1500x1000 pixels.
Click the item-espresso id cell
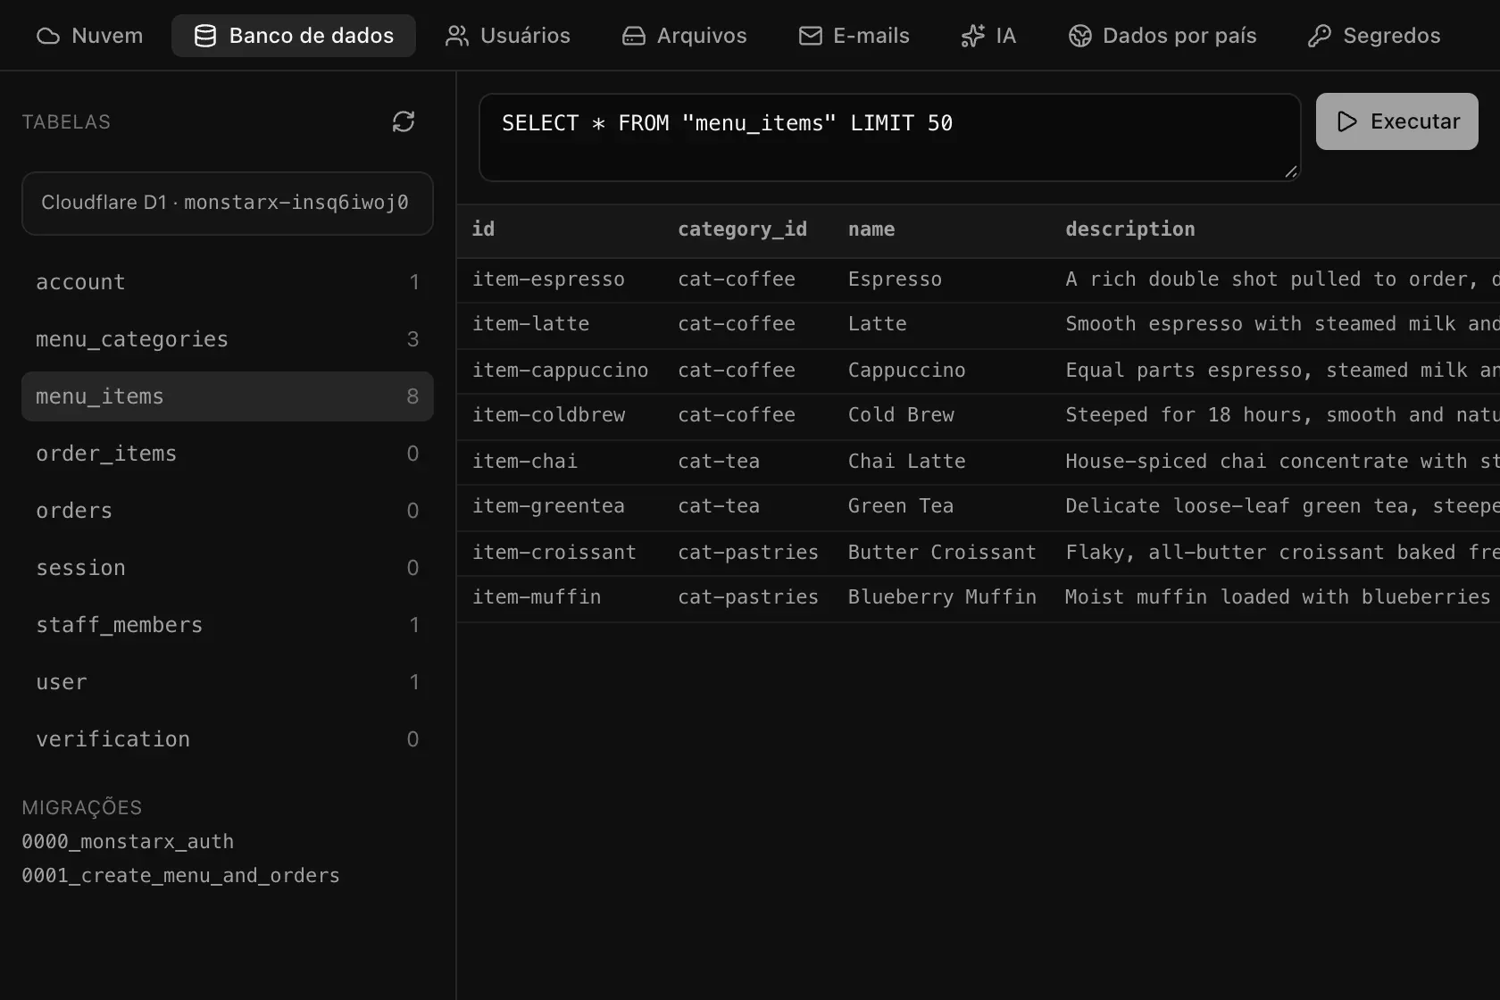pyautogui.click(x=548, y=279)
